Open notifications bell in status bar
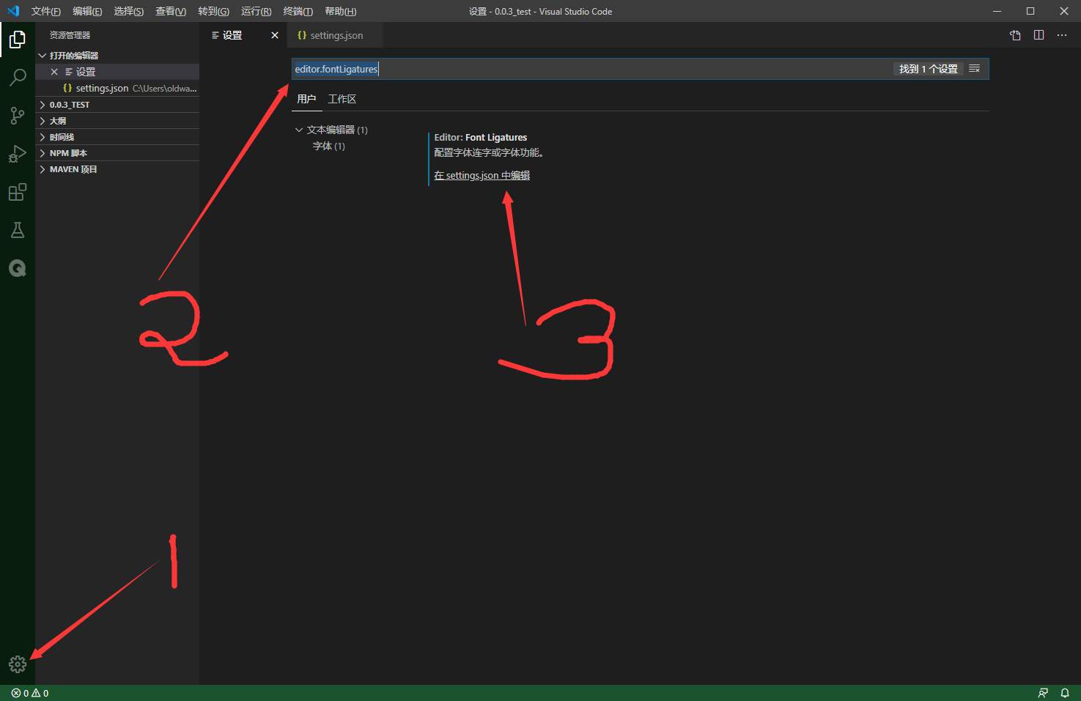Screen dimensions: 1081x701 (x=1065, y=693)
